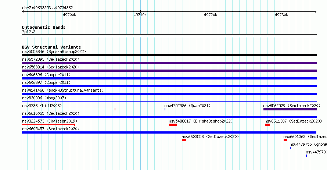Viewport: 327px width, 170px height.
Task: Select the nsv4479756 gnomAD label
Action: [308, 144]
